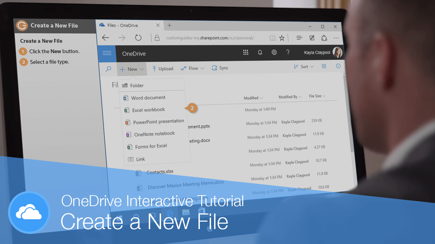Open the Modified By column dropdown
The height and width of the screenshot is (244, 435).
pyautogui.click(x=289, y=97)
